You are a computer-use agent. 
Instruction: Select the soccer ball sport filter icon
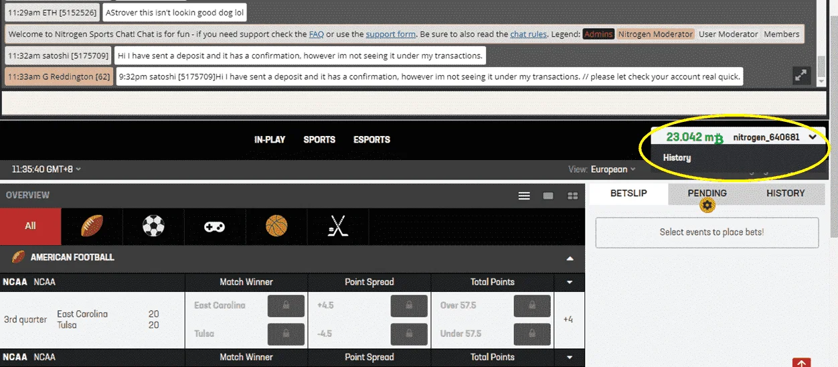coord(153,226)
